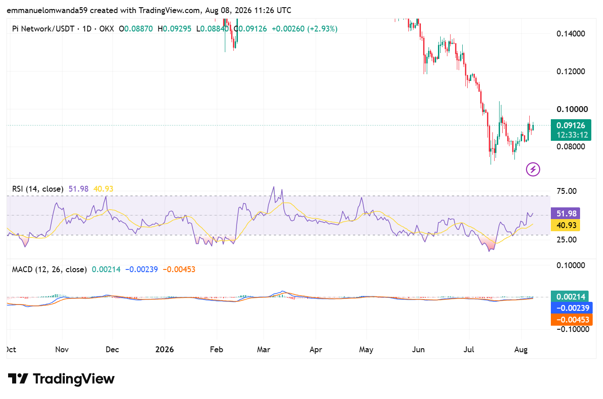Click the orange −0.00453 MACD axis tag

click(x=572, y=320)
